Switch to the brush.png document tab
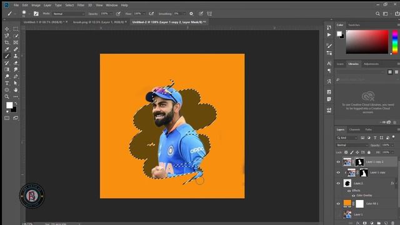This screenshot has width=400, height=225. (x=99, y=22)
